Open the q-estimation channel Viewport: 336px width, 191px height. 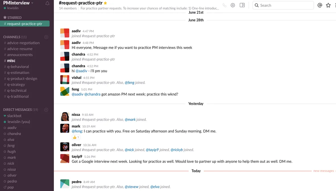pyautogui.click(x=18, y=73)
